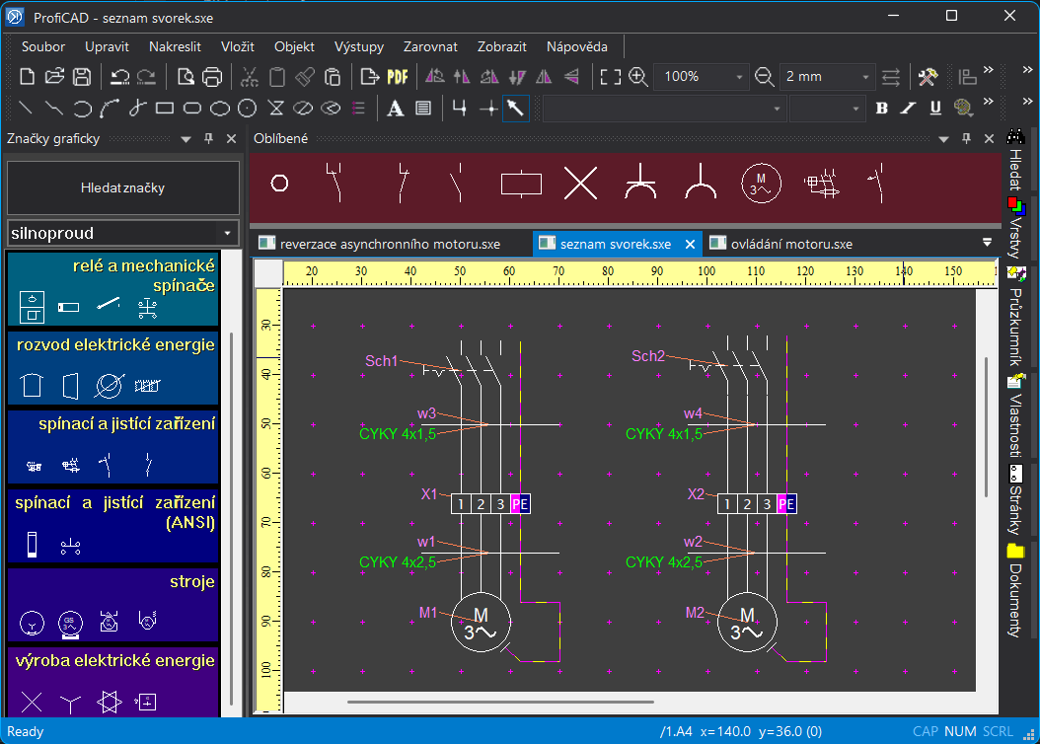1040x744 pixels.
Task: Open the text color palette picker
Action: 963,109
